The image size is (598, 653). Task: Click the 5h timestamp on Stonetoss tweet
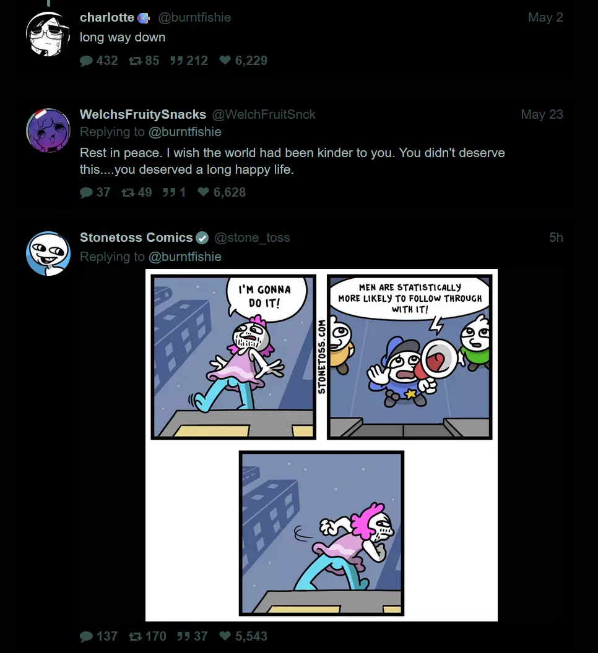pos(556,237)
